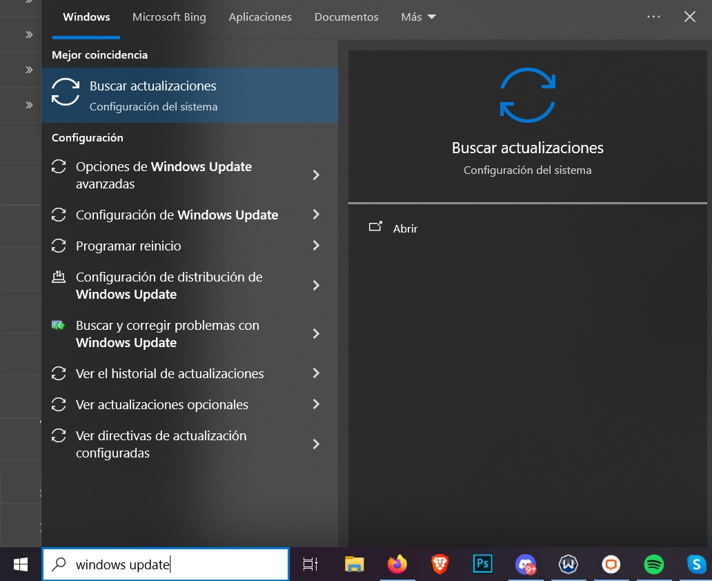The width and height of the screenshot is (712, 581).
Task: Open Spotify from the taskbar
Action: [x=654, y=564]
